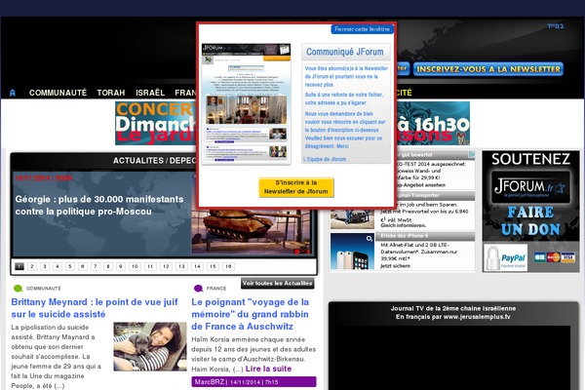
Task: Select slideshow page 4
Action: [58, 266]
